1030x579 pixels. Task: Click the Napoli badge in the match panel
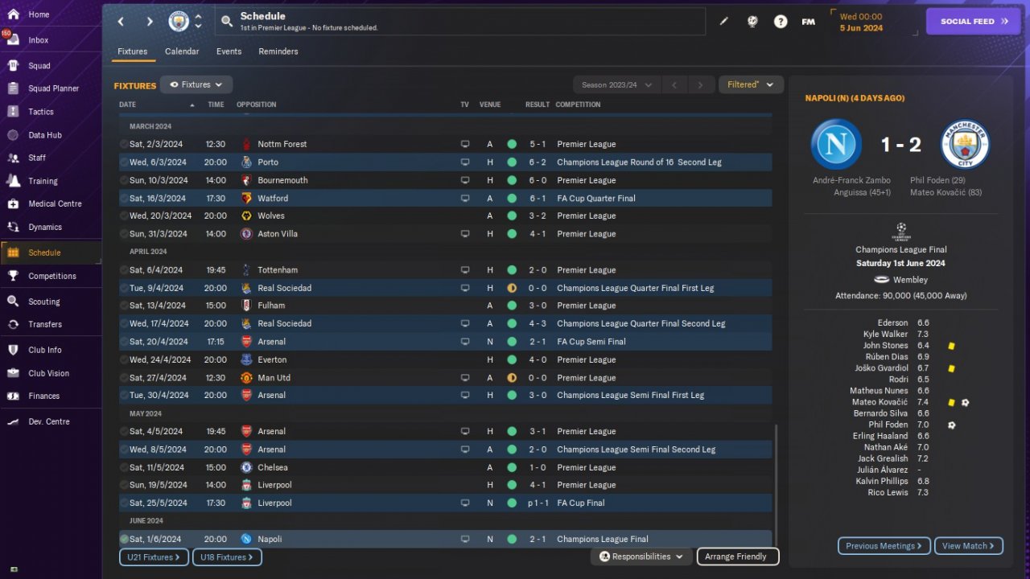point(836,145)
